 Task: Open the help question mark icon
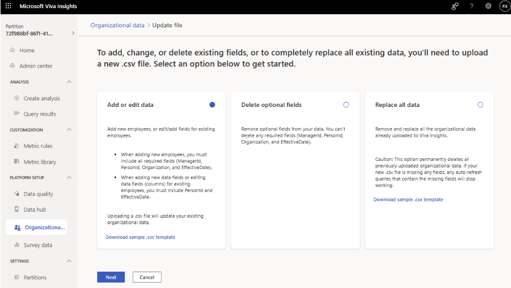click(x=472, y=6)
